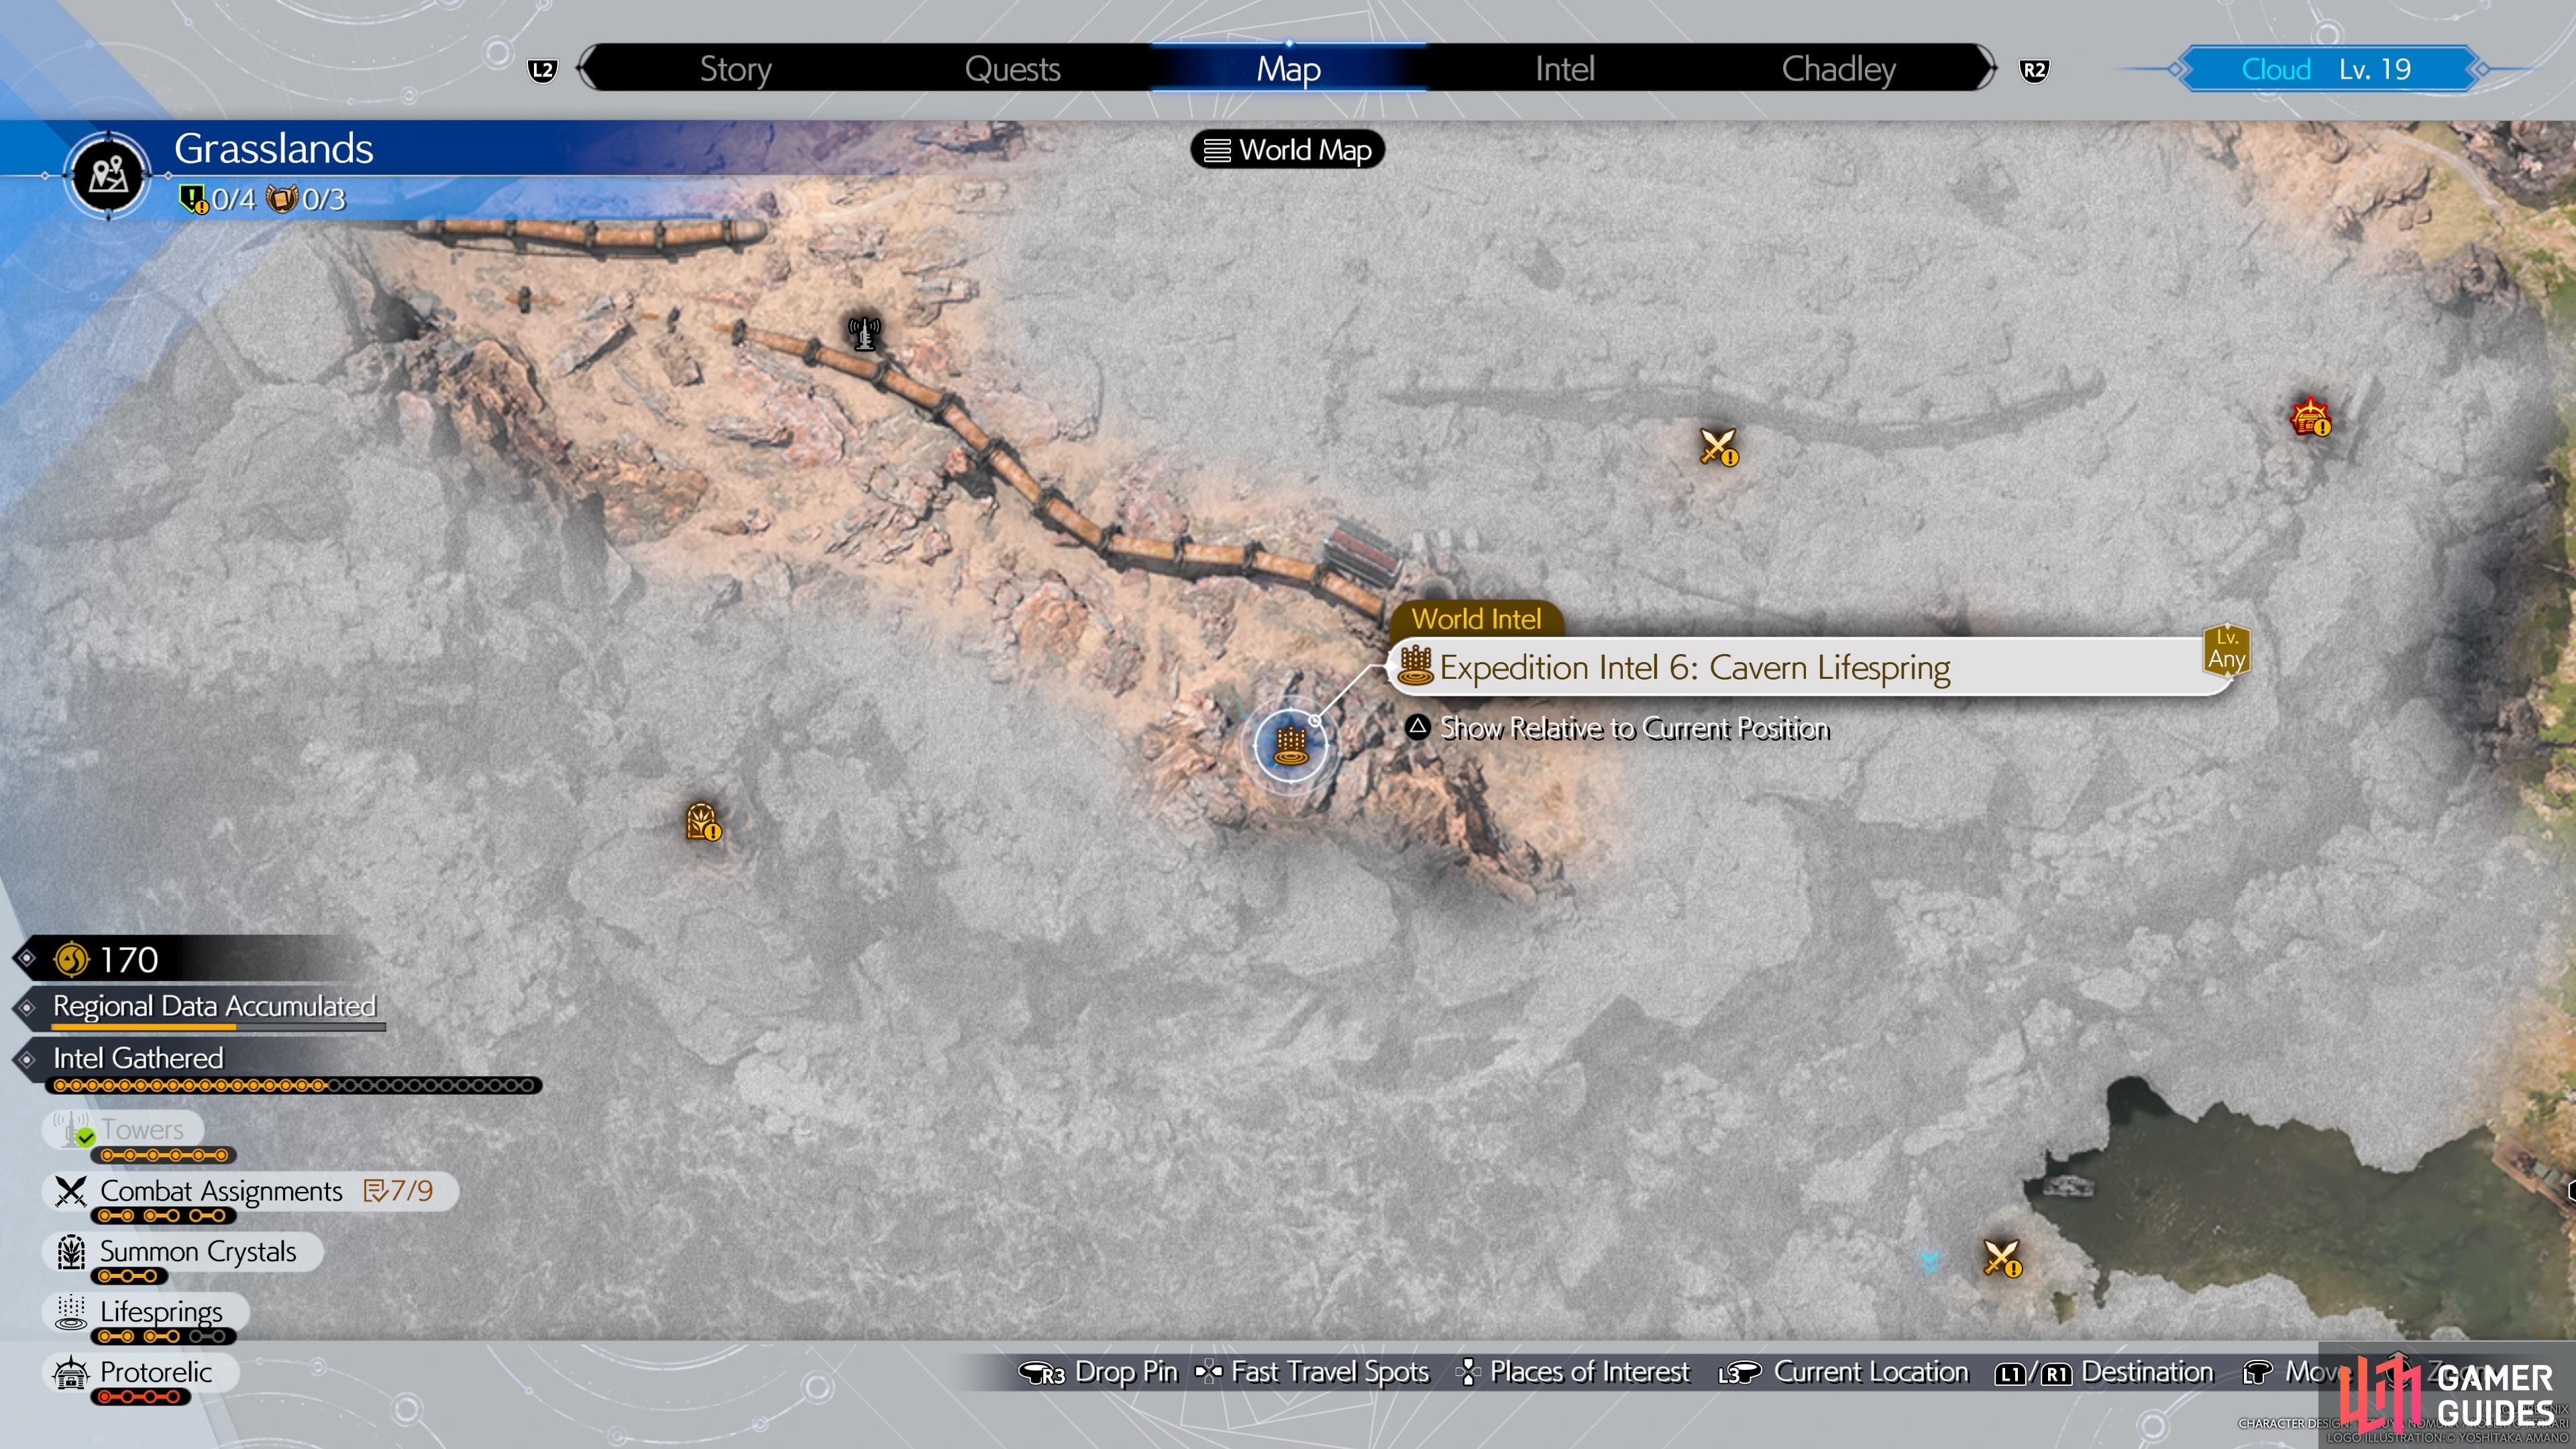The height and width of the screenshot is (1449, 2576).
Task: Open the World Map button
Action: coord(1287,150)
